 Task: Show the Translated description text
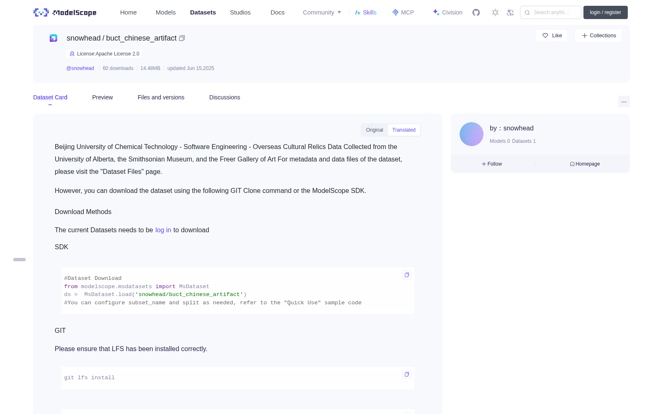point(404,130)
